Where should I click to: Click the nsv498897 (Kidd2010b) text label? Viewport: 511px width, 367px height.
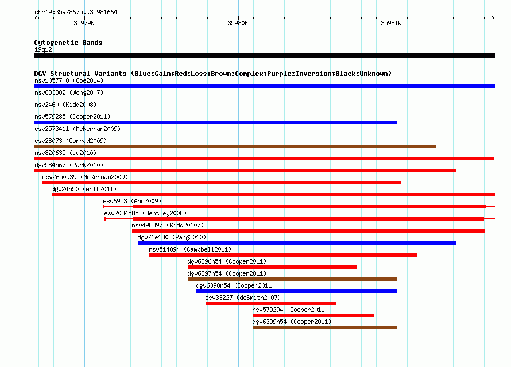pyautogui.click(x=168, y=225)
